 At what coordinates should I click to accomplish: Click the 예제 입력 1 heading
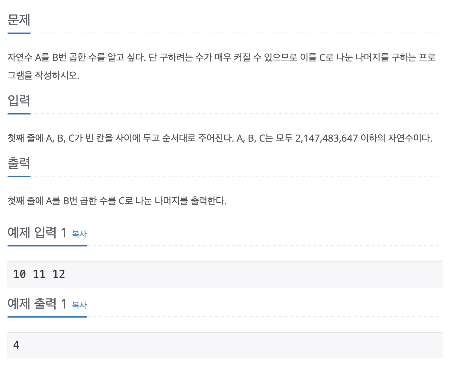tap(37, 233)
